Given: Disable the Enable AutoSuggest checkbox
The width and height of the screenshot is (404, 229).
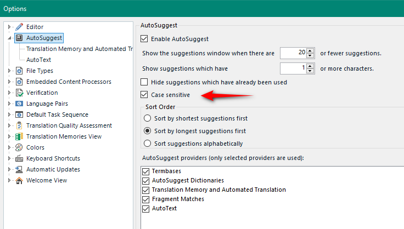Looking at the screenshot, I should pos(144,39).
